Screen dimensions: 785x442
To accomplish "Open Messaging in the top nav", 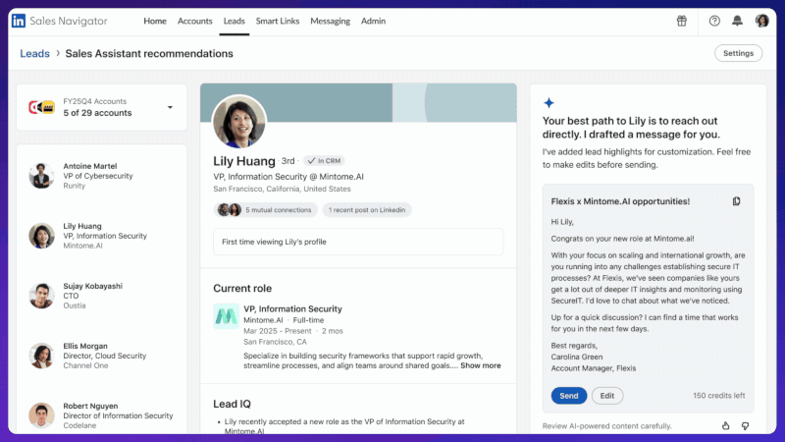I will [x=330, y=21].
